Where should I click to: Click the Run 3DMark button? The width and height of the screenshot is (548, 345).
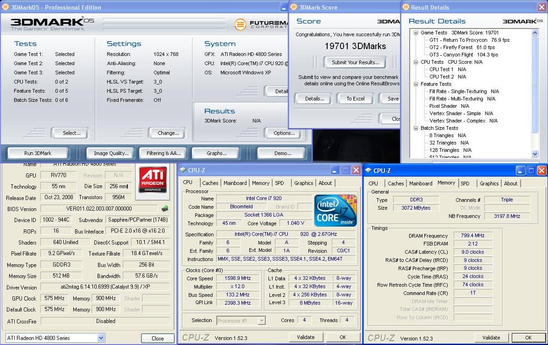(x=38, y=153)
